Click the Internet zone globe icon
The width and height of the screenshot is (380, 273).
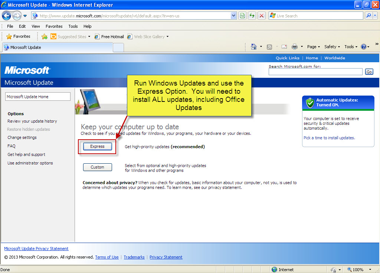click(274, 269)
